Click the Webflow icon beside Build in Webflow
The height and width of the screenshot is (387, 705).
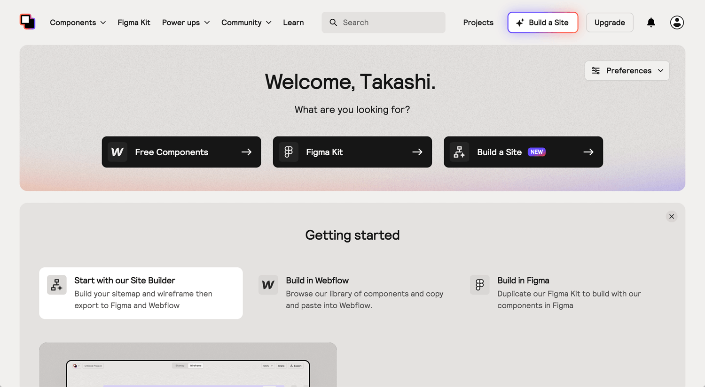click(268, 285)
